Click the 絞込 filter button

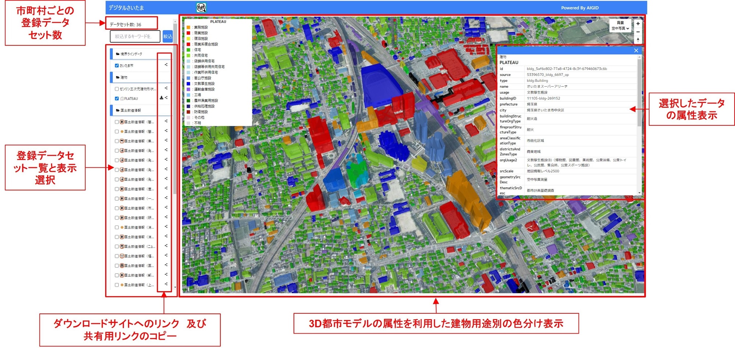(168, 36)
